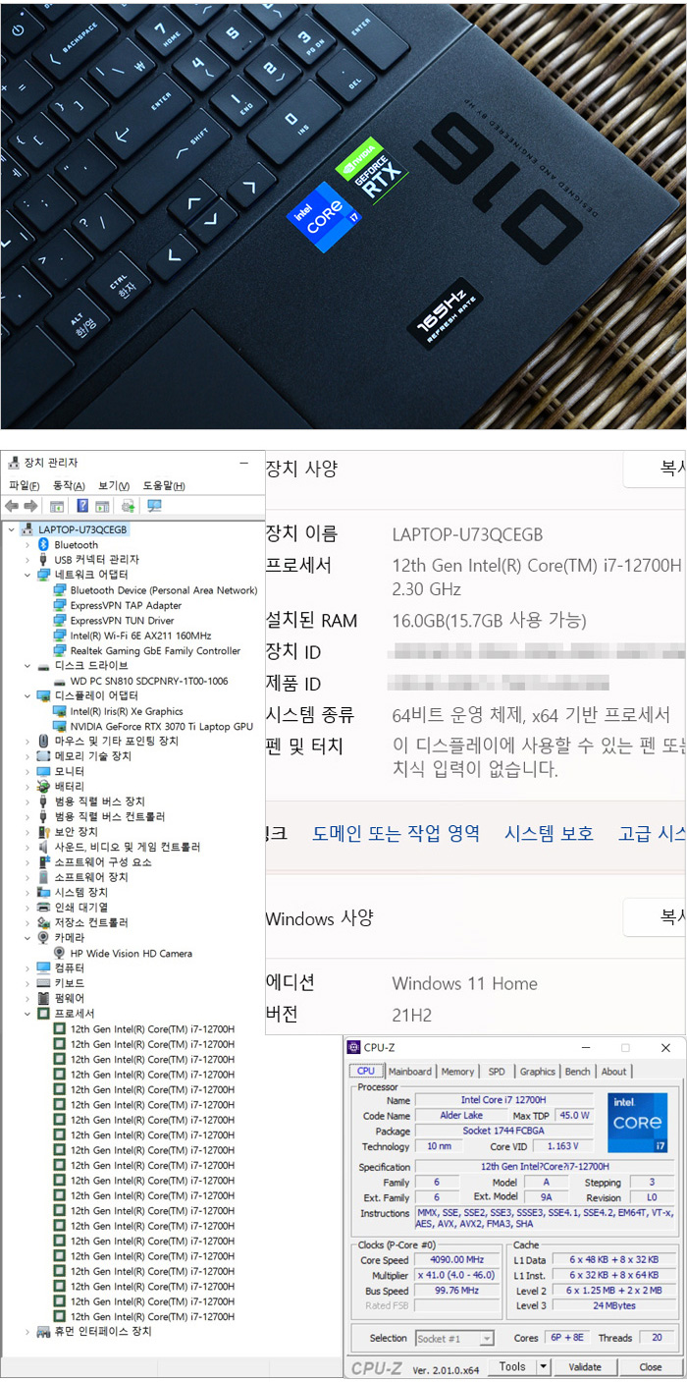The height and width of the screenshot is (1382, 687).
Task: Open the 도움말(H) menu
Action: (x=164, y=485)
